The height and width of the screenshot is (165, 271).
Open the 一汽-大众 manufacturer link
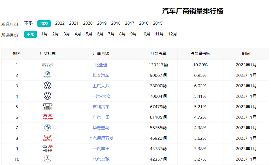(x=101, y=96)
